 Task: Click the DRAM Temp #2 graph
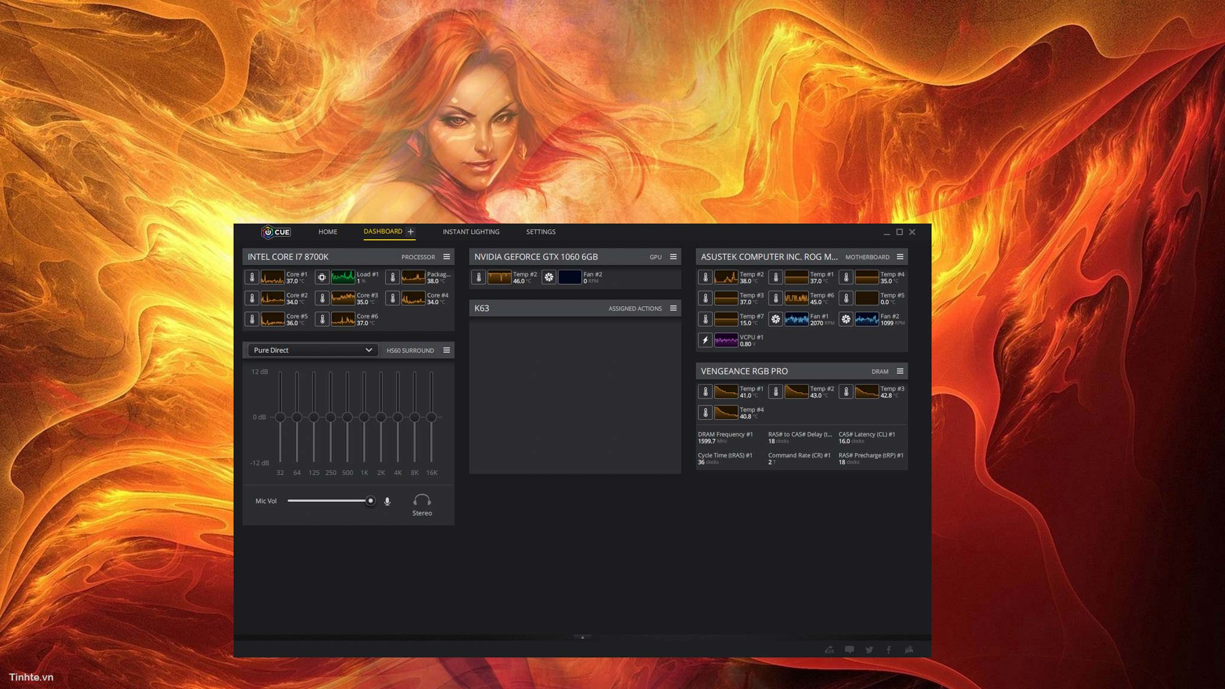pos(797,392)
